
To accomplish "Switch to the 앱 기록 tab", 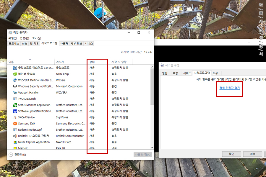I will (34, 44).
